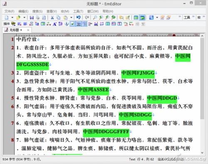Click the 行 4, 列 62 status entry
Viewport: 208px width, 164px height.
[x=146, y=159]
